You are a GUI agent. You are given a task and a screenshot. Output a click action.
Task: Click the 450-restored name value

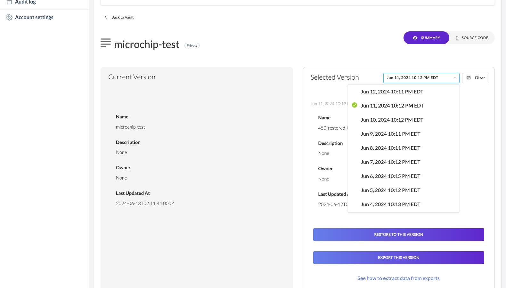(x=333, y=128)
